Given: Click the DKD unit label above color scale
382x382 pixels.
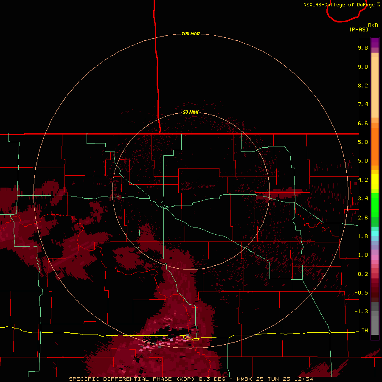Looking at the screenshot, I should pos(373,25).
